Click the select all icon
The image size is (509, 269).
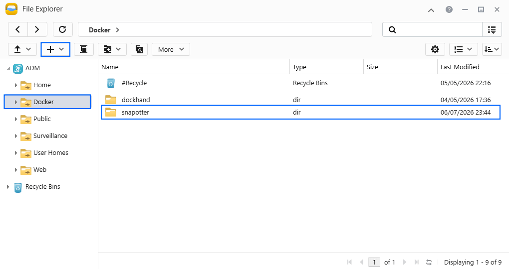pyautogui.click(x=84, y=49)
